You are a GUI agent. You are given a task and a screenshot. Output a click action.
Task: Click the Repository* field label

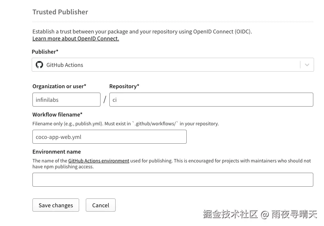click(x=124, y=86)
